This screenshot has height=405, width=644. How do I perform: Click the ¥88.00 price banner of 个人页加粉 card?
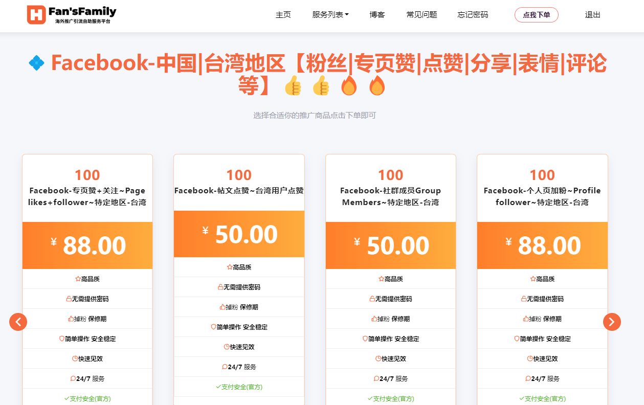[542, 245]
